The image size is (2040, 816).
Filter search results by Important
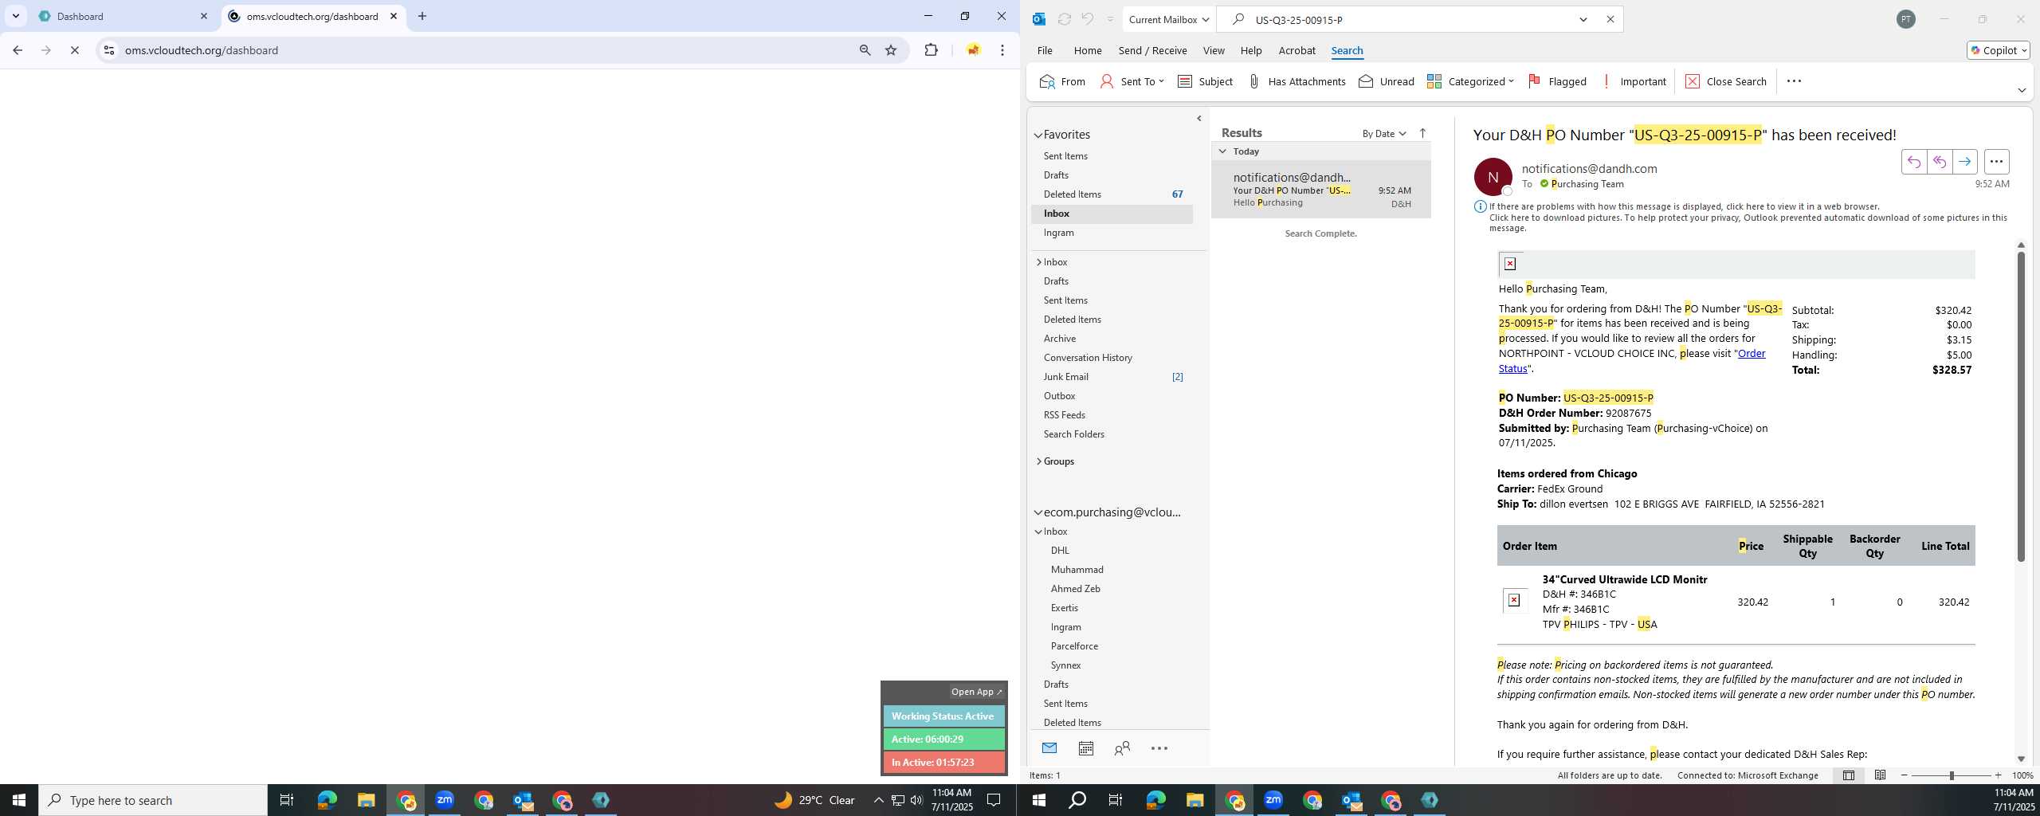pos(1633,81)
